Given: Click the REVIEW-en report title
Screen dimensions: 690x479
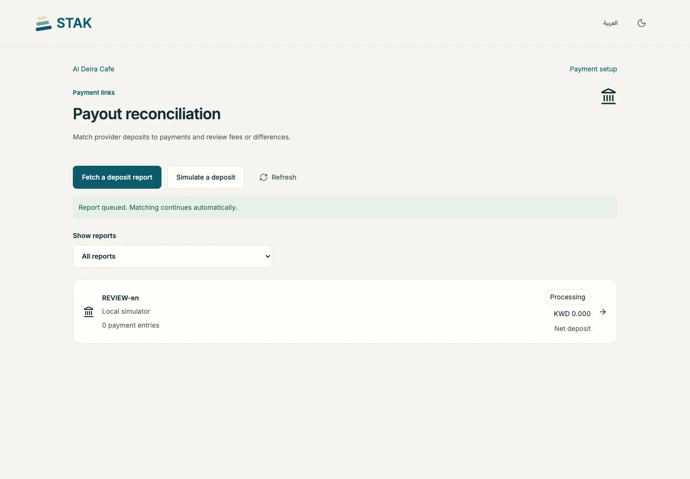Looking at the screenshot, I should pyautogui.click(x=120, y=298).
